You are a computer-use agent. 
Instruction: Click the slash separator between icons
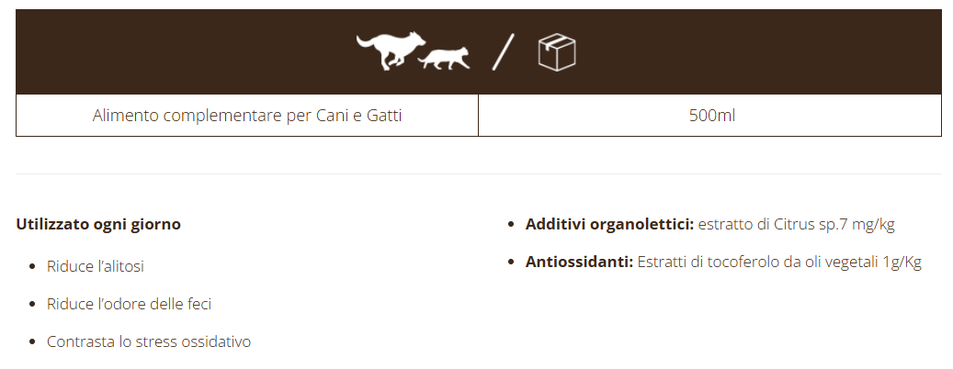coord(503,51)
